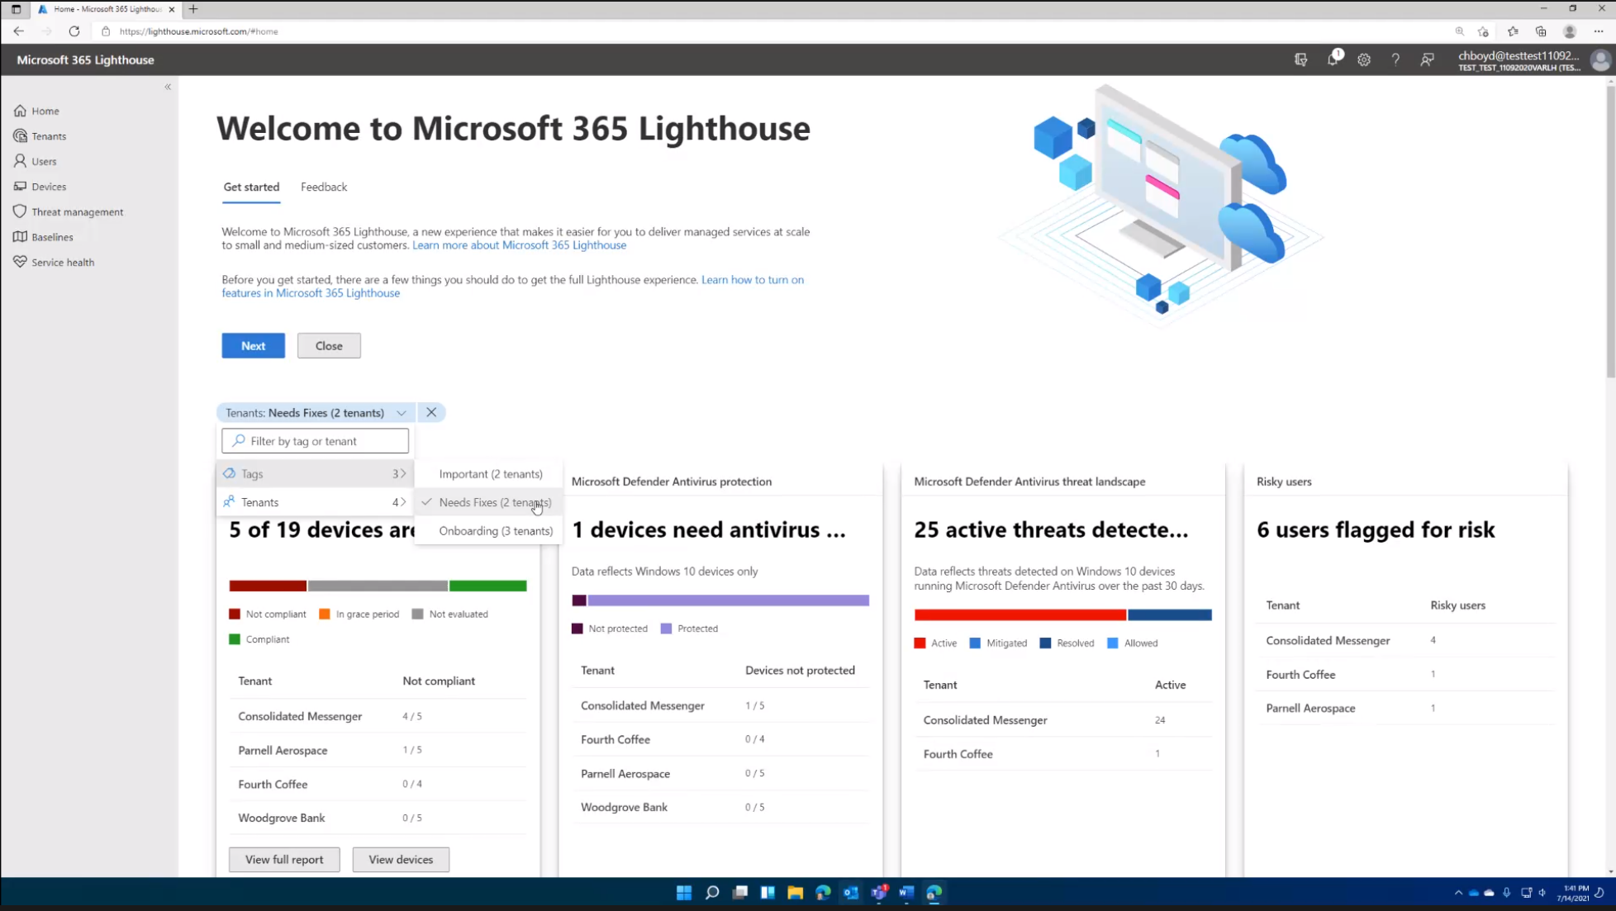Open the help question mark icon

coord(1395,59)
